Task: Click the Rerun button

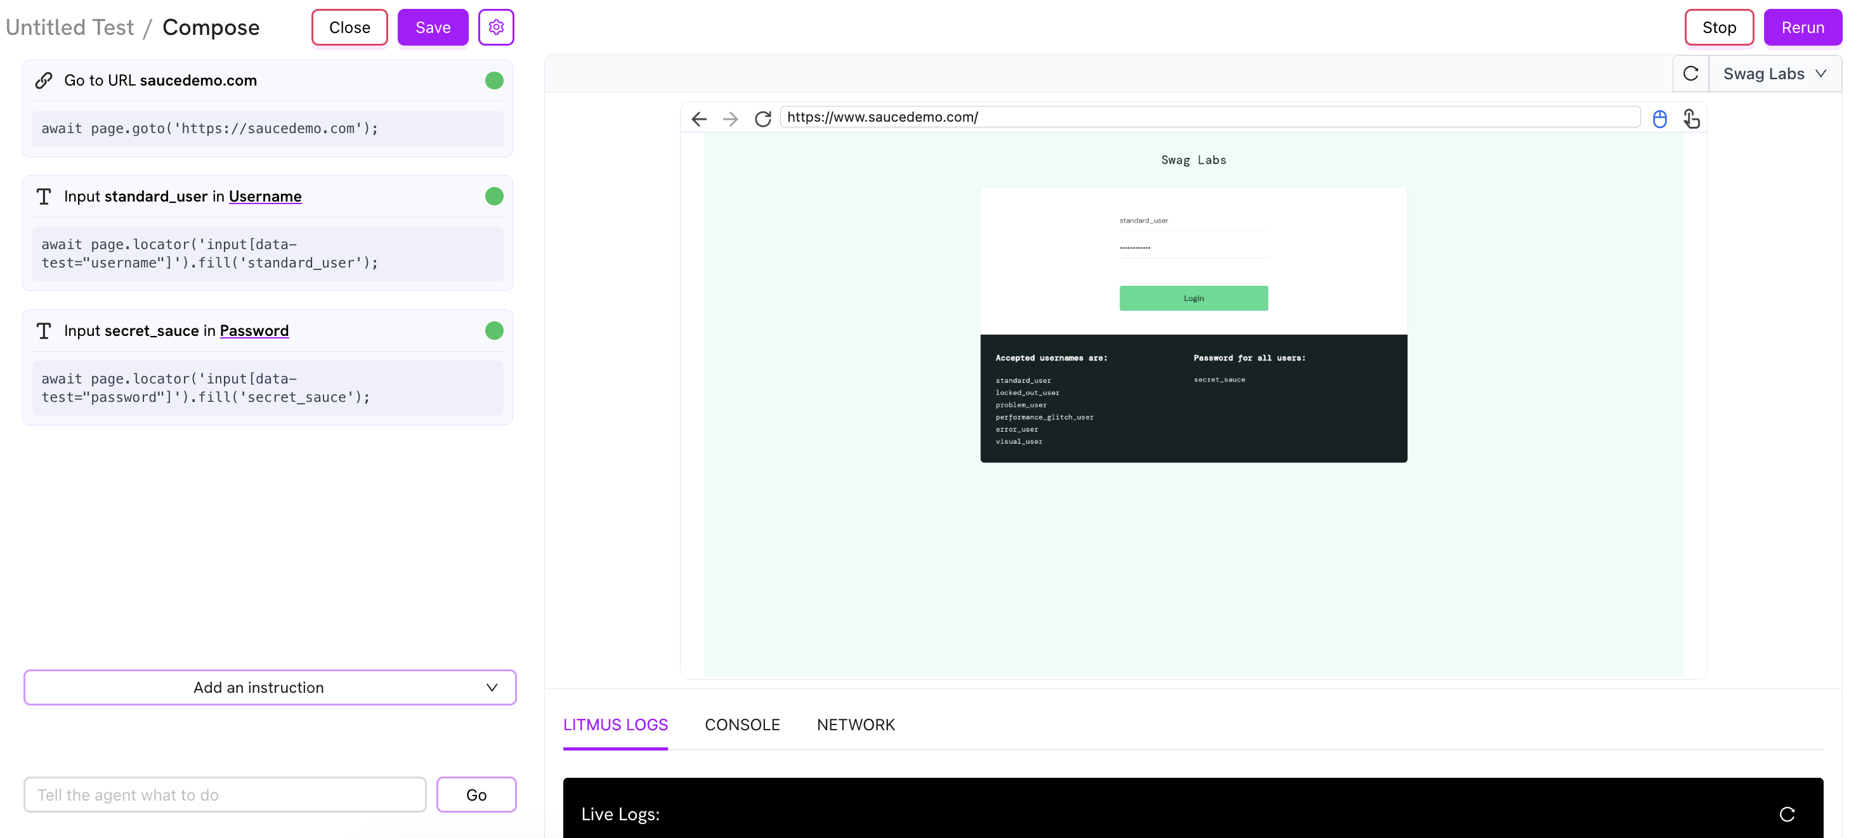Action: 1802,27
